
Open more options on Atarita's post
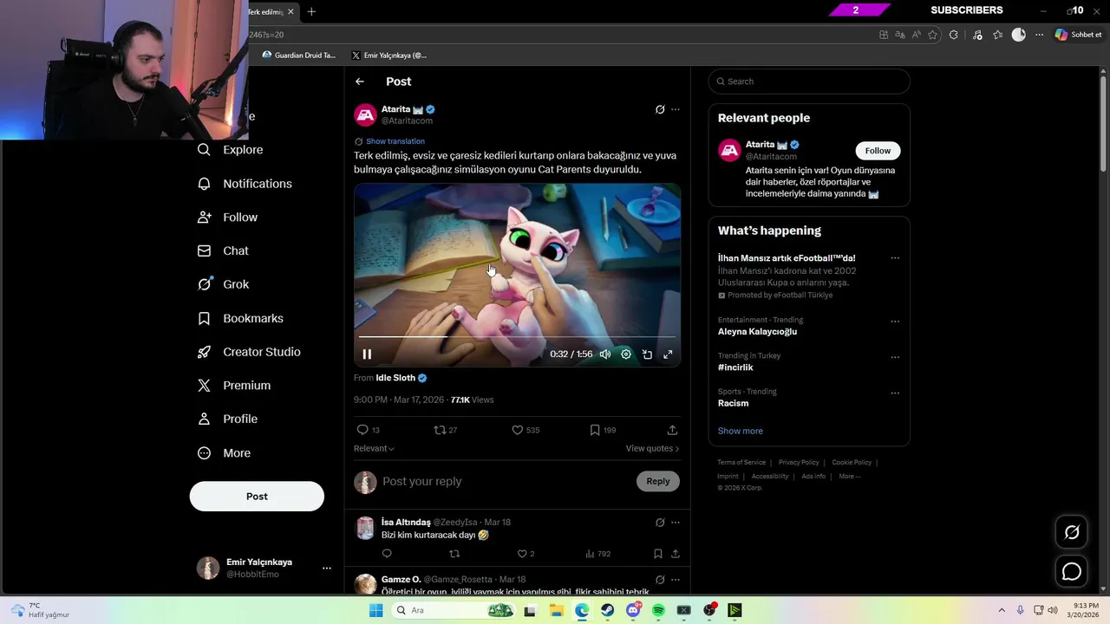coord(676,109)
